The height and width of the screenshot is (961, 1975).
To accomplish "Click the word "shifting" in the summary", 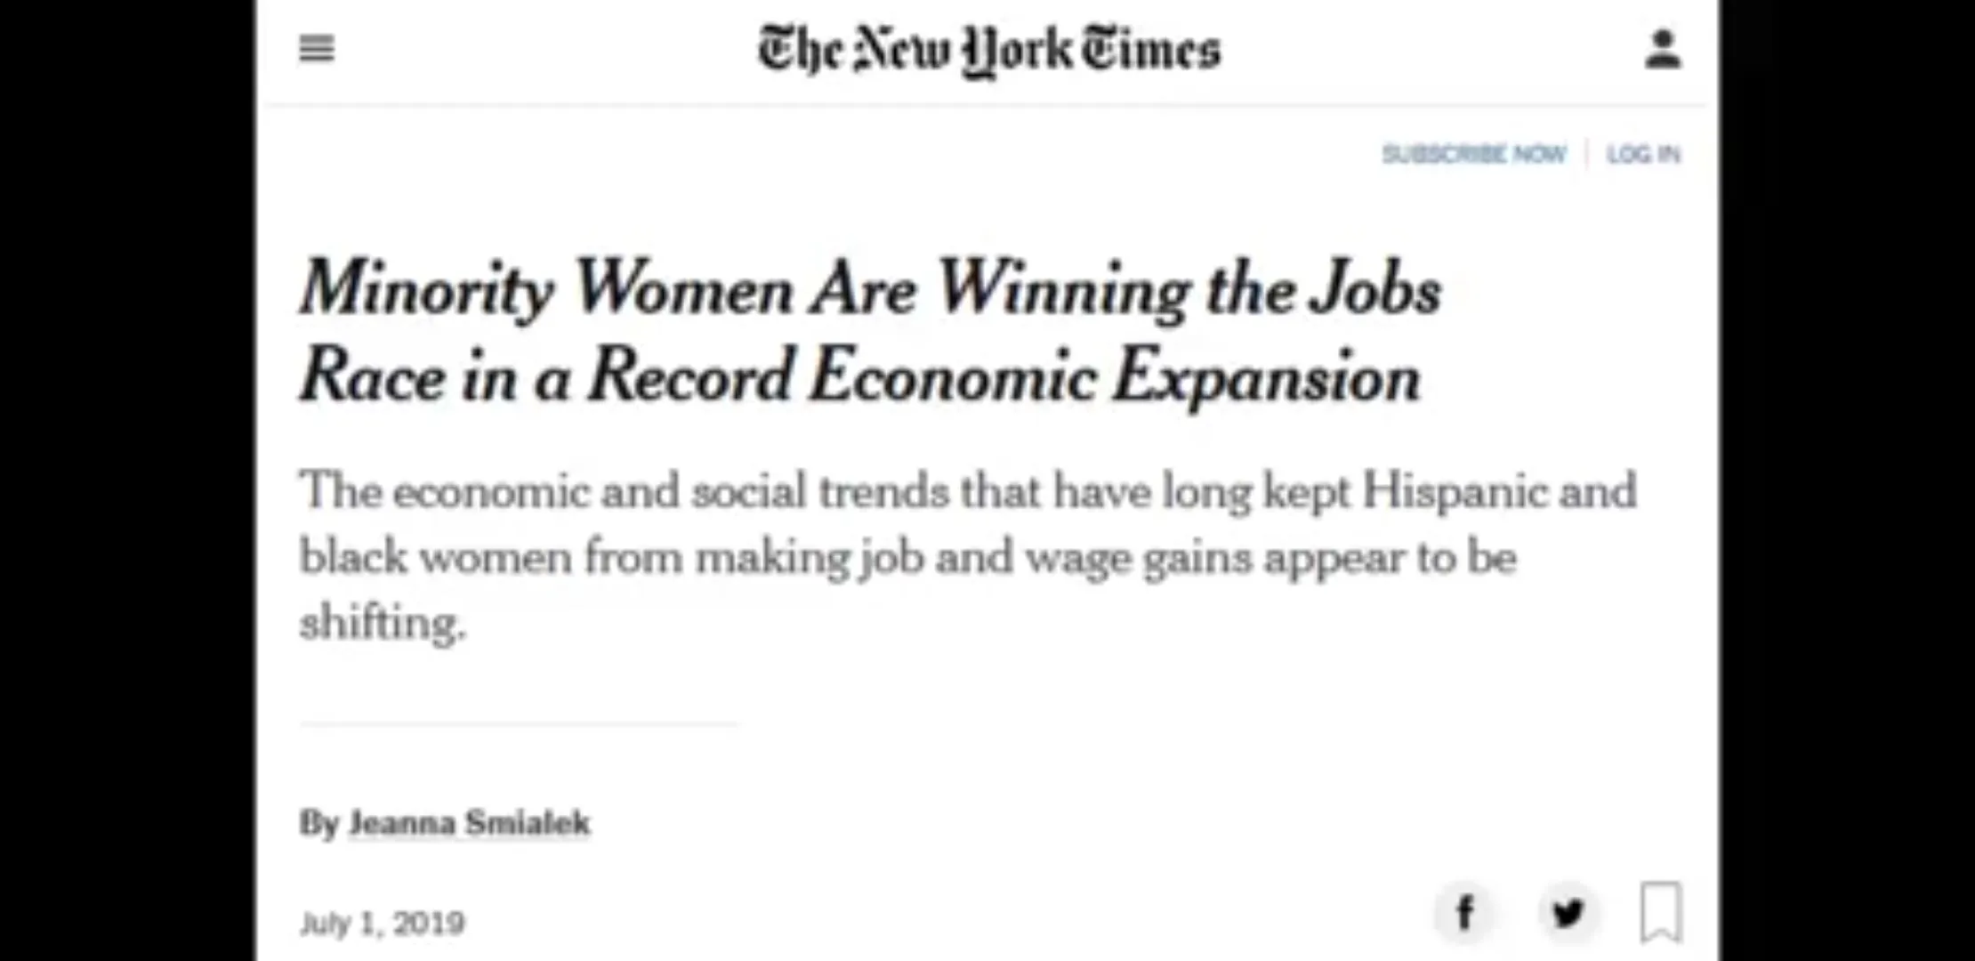I will [x=381, y=622].
